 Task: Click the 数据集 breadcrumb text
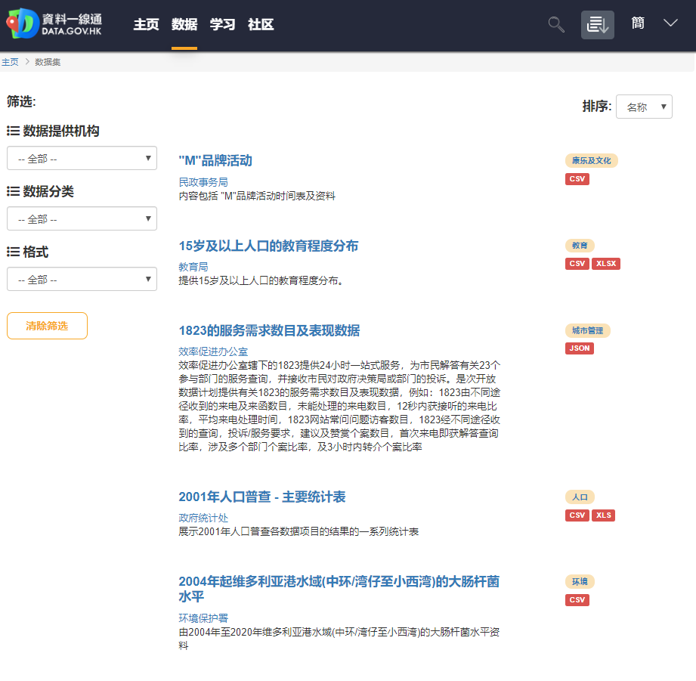(48, 62)
